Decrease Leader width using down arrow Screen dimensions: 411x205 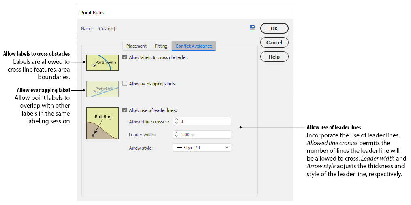click(176, 136)
